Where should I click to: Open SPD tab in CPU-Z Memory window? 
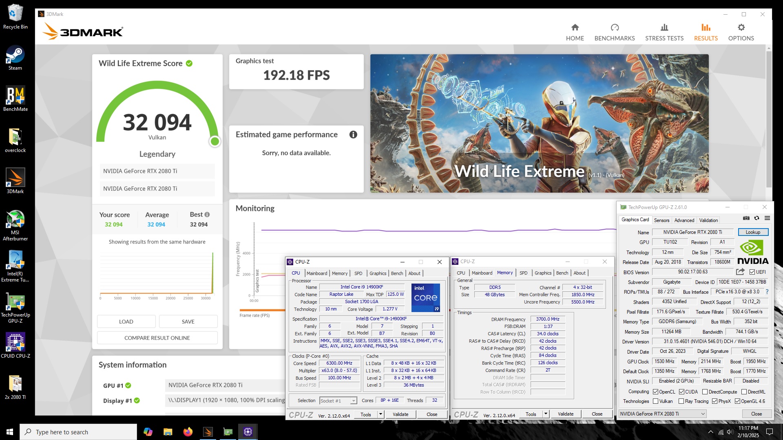(523, 273)
